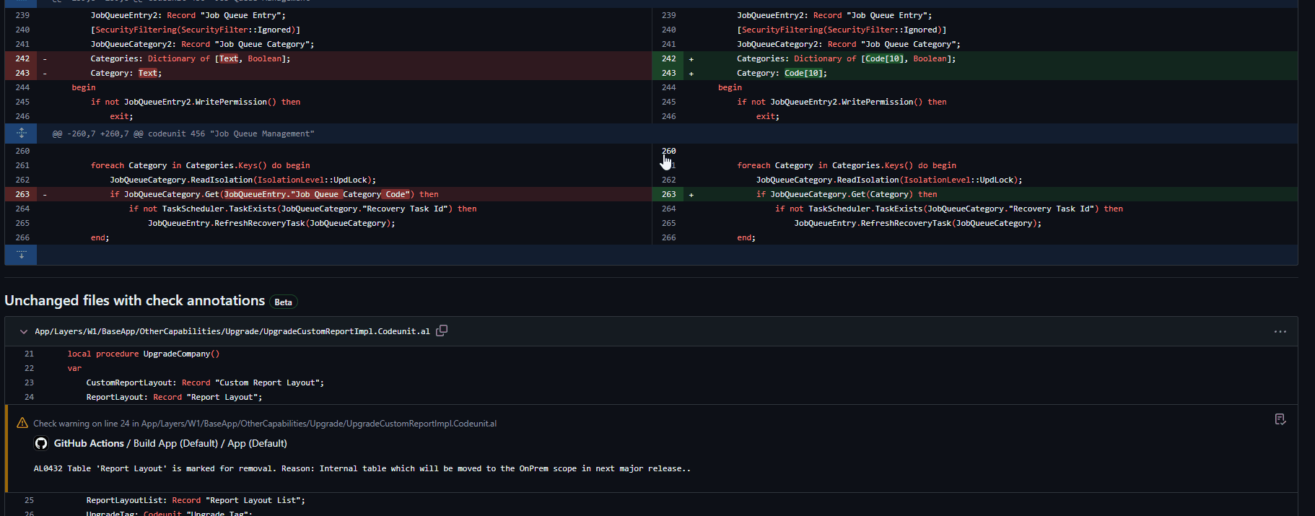Click the 'ReportLayoutList: Record' code line
The height and width of the screenshot is (516, 1315).
pyautogui.click(x=196, y=500)
